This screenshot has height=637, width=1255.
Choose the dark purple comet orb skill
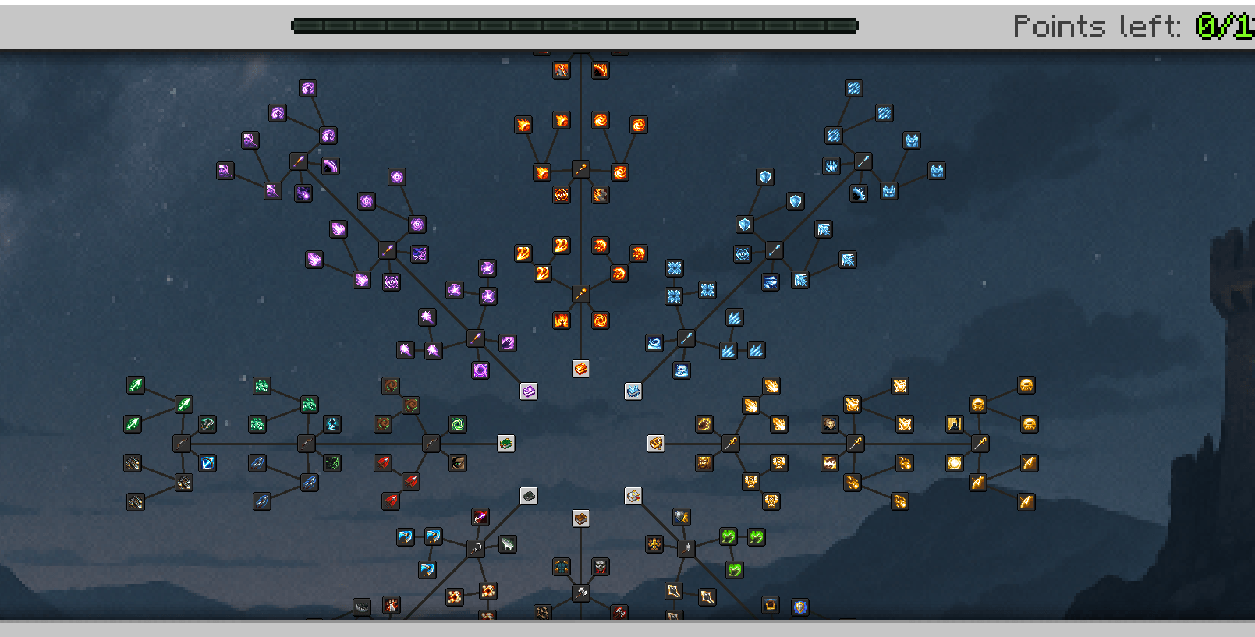coord(303,193)
